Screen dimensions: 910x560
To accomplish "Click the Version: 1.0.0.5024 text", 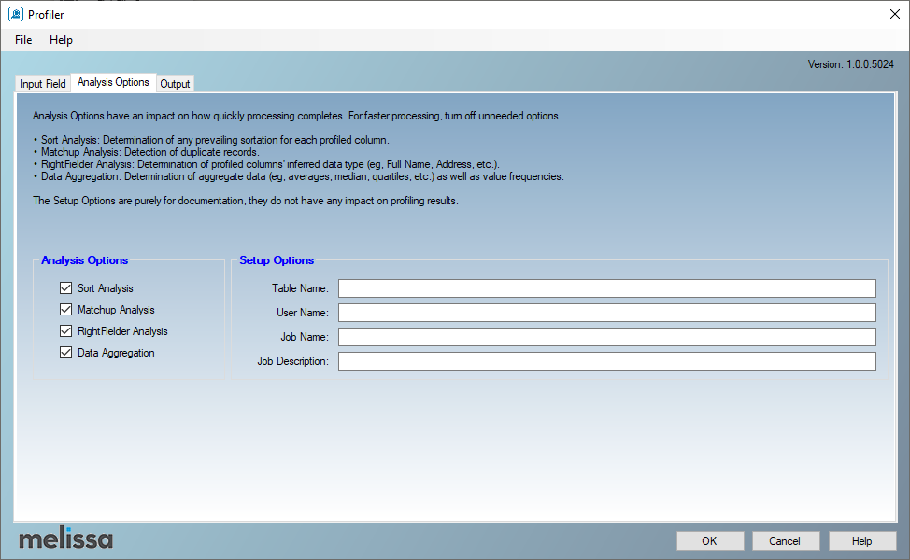I will click(851, 64).
